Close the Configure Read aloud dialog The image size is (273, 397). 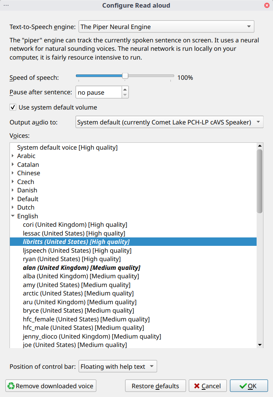point(267,5)
